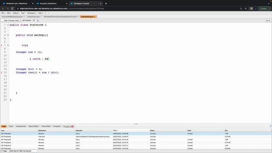
Task: Click the previous arrow after Help menu
Action: (x=45, y=13)
